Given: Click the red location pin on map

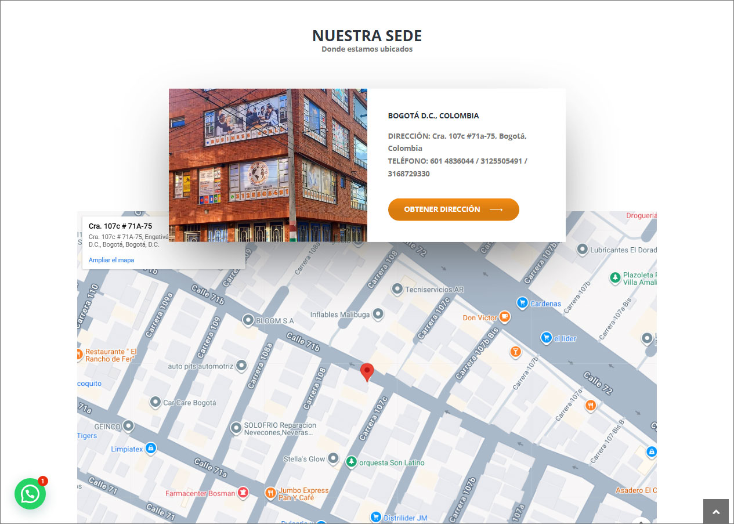Looking at the screenshot, I should point(367,372).
